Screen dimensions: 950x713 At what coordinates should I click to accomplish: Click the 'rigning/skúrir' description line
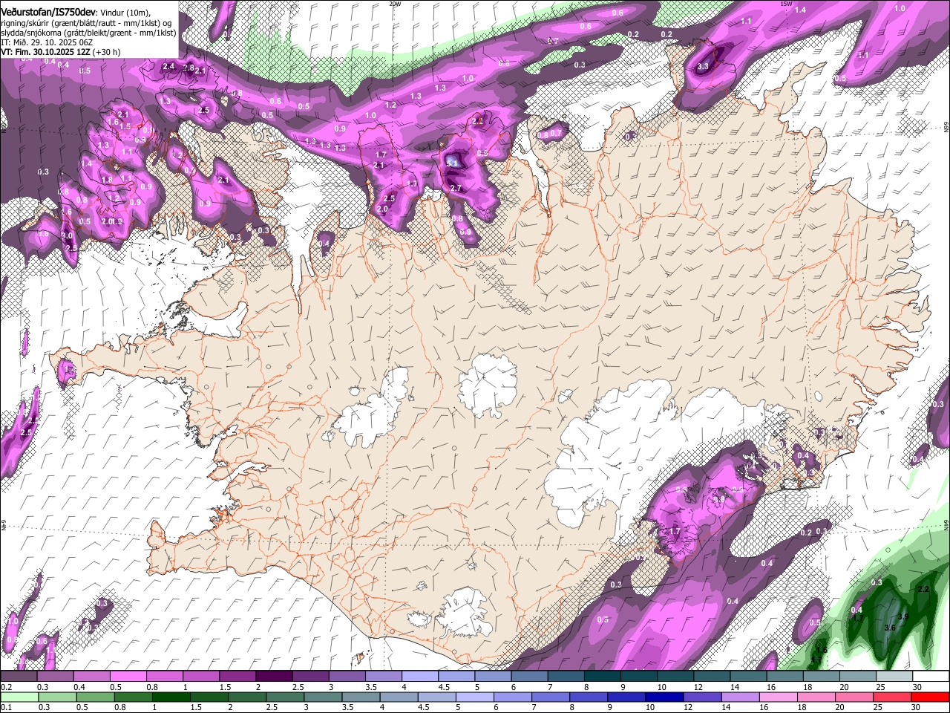tap(88, 22)
